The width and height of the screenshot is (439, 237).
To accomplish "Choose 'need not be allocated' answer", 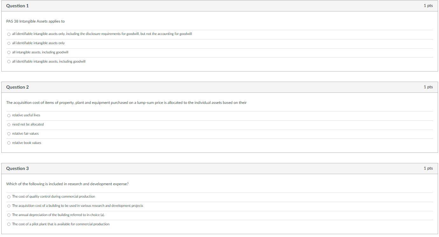I will pyautogui.click(x=9, y=125).
